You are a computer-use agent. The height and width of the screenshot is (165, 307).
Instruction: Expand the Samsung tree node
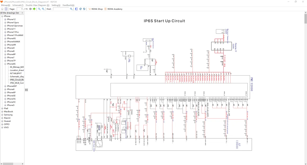(2, 115)
